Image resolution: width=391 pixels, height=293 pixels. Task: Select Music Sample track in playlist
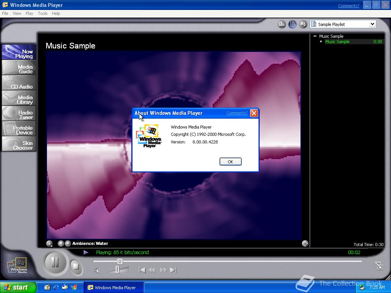337,42
